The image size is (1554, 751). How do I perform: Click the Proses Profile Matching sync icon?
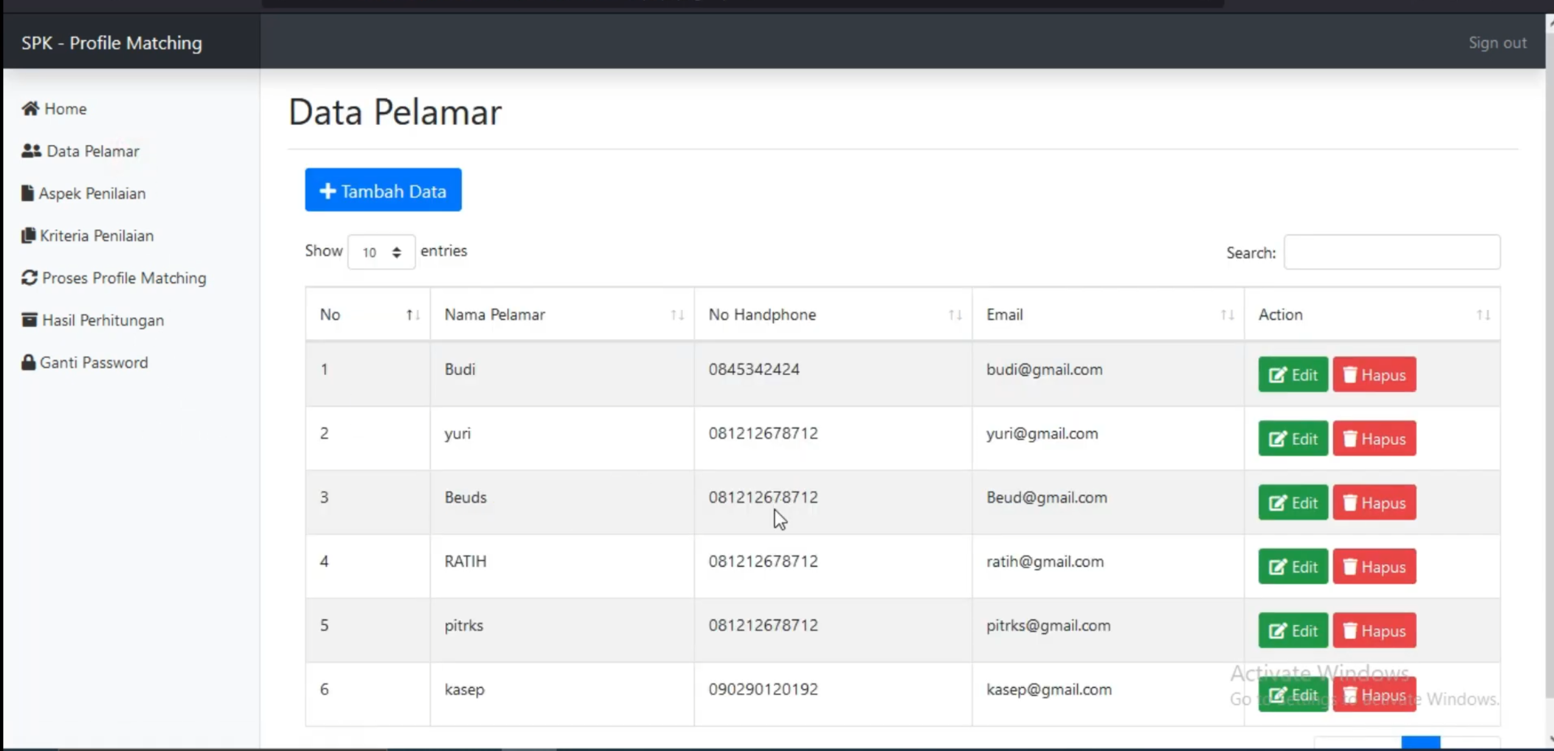pyautogui.click(x=29, y=278)
